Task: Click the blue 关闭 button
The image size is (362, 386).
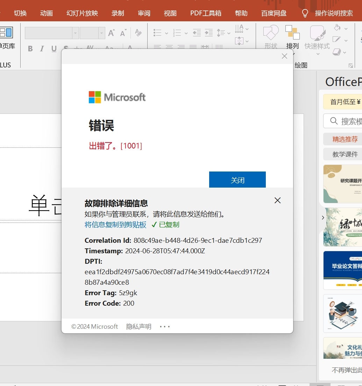Action: [237, 180]
